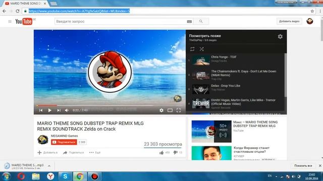Screen dimensions: 323x181
Task: Click Chris Yonge TGIF thumbnail
Action: pyautogui.click(x=201, y=60)
